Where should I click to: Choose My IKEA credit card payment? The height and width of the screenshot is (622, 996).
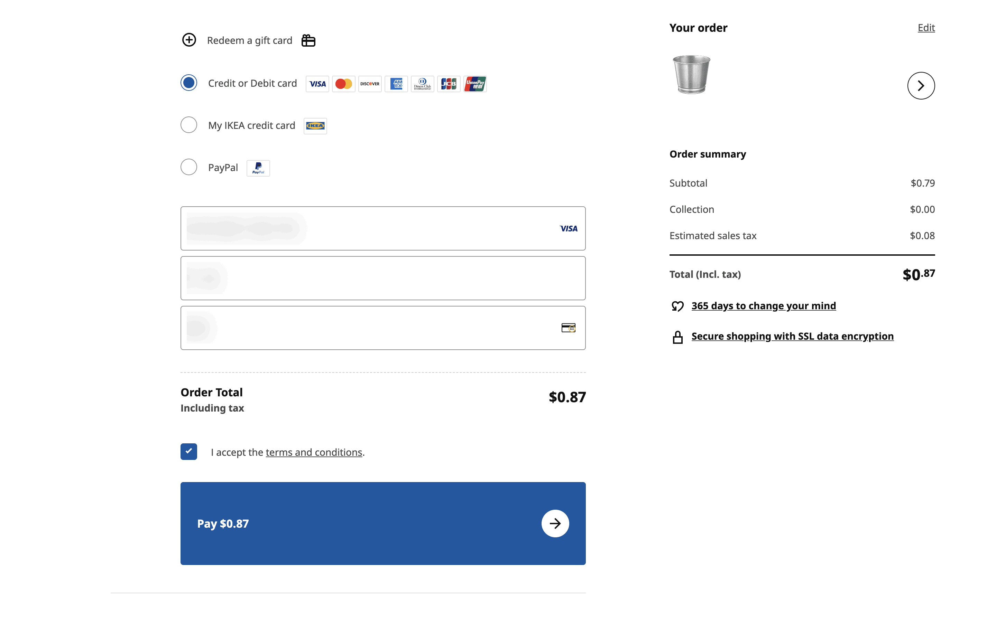click(x=189, y=125)
